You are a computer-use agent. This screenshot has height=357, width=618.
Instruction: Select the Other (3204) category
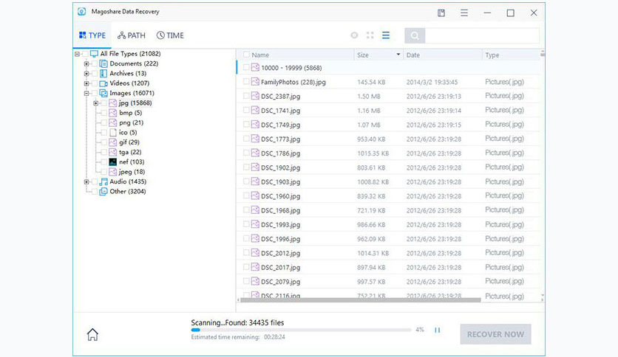click(128, 192)
